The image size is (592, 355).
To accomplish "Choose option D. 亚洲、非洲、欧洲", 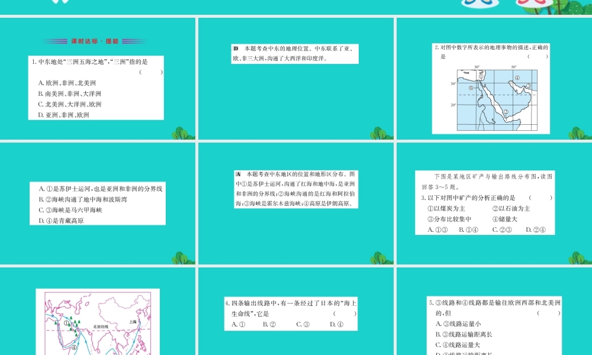I will [x=63, y=115].
